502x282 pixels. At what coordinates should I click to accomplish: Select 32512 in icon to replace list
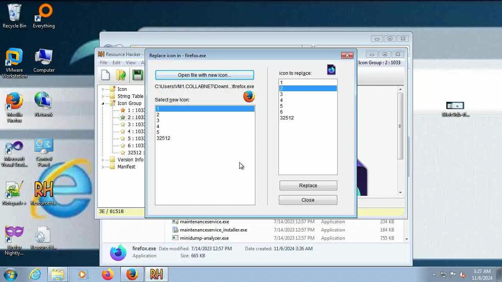[308, 118]
